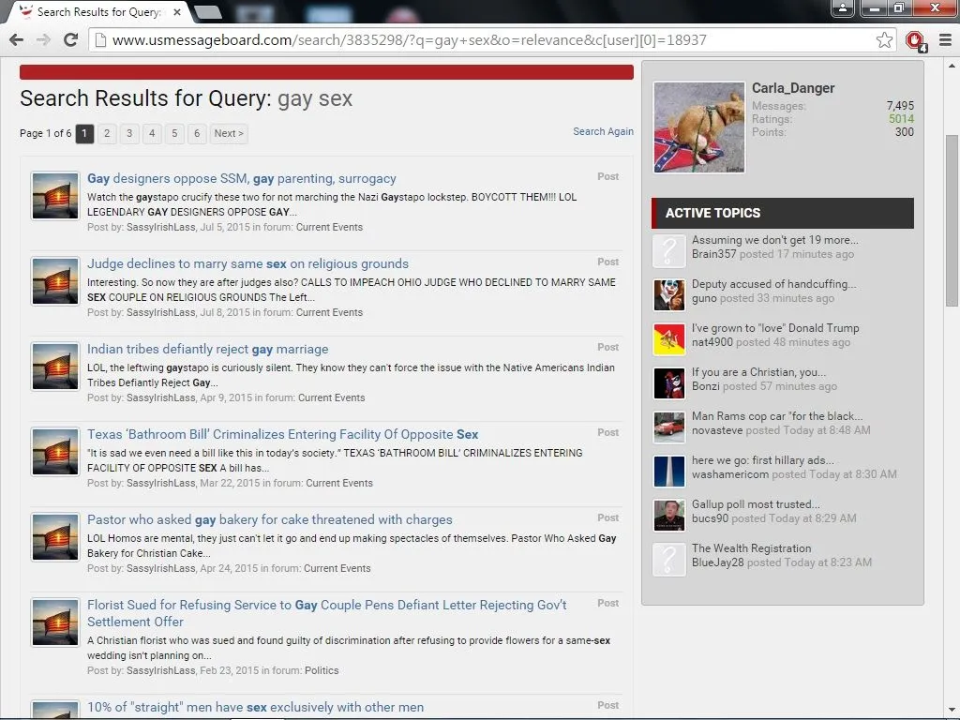Click the browser back arrow button

point(16,39)
